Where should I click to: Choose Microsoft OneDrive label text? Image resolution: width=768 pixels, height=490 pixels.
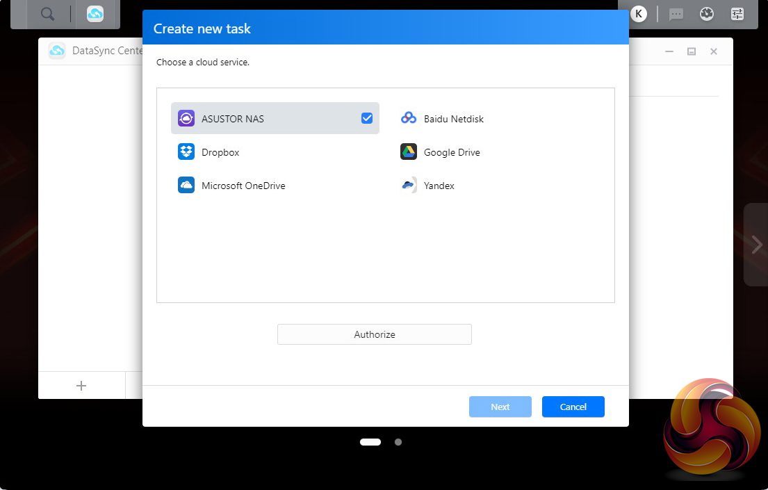pos(243,186)
